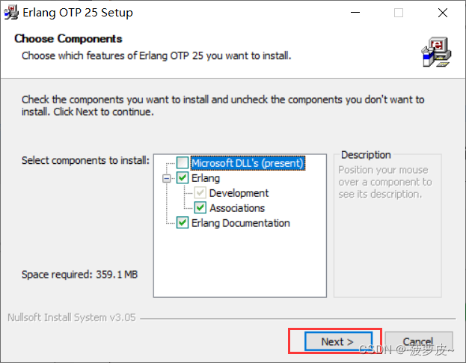The height and width of the screenshot is (363, 466).
Task: Uncheck the Associations checkbox
Action: 200,208
